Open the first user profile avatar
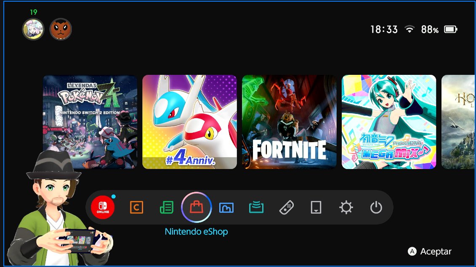This screenshot has height=267, width=476. [x=33, y=29]
